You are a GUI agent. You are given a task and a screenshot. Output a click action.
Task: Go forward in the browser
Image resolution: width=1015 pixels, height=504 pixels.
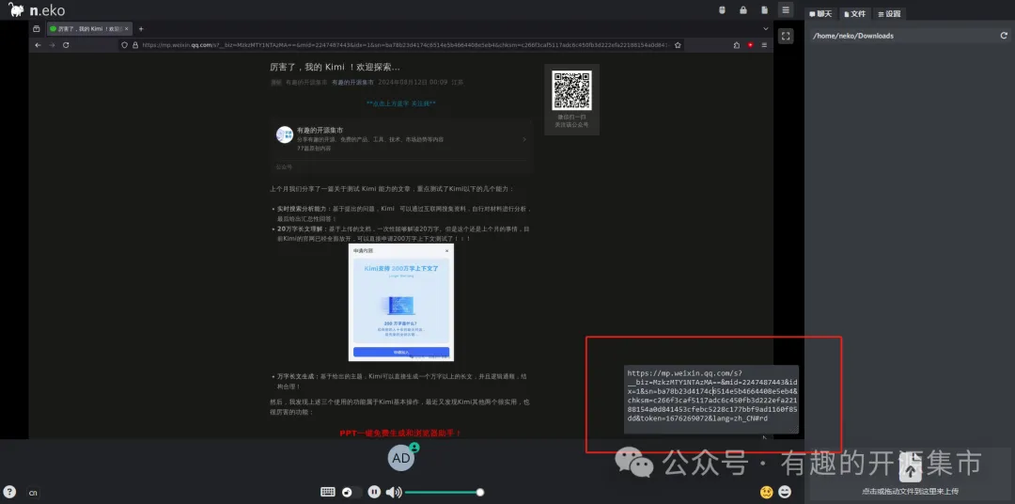point(52,45)
